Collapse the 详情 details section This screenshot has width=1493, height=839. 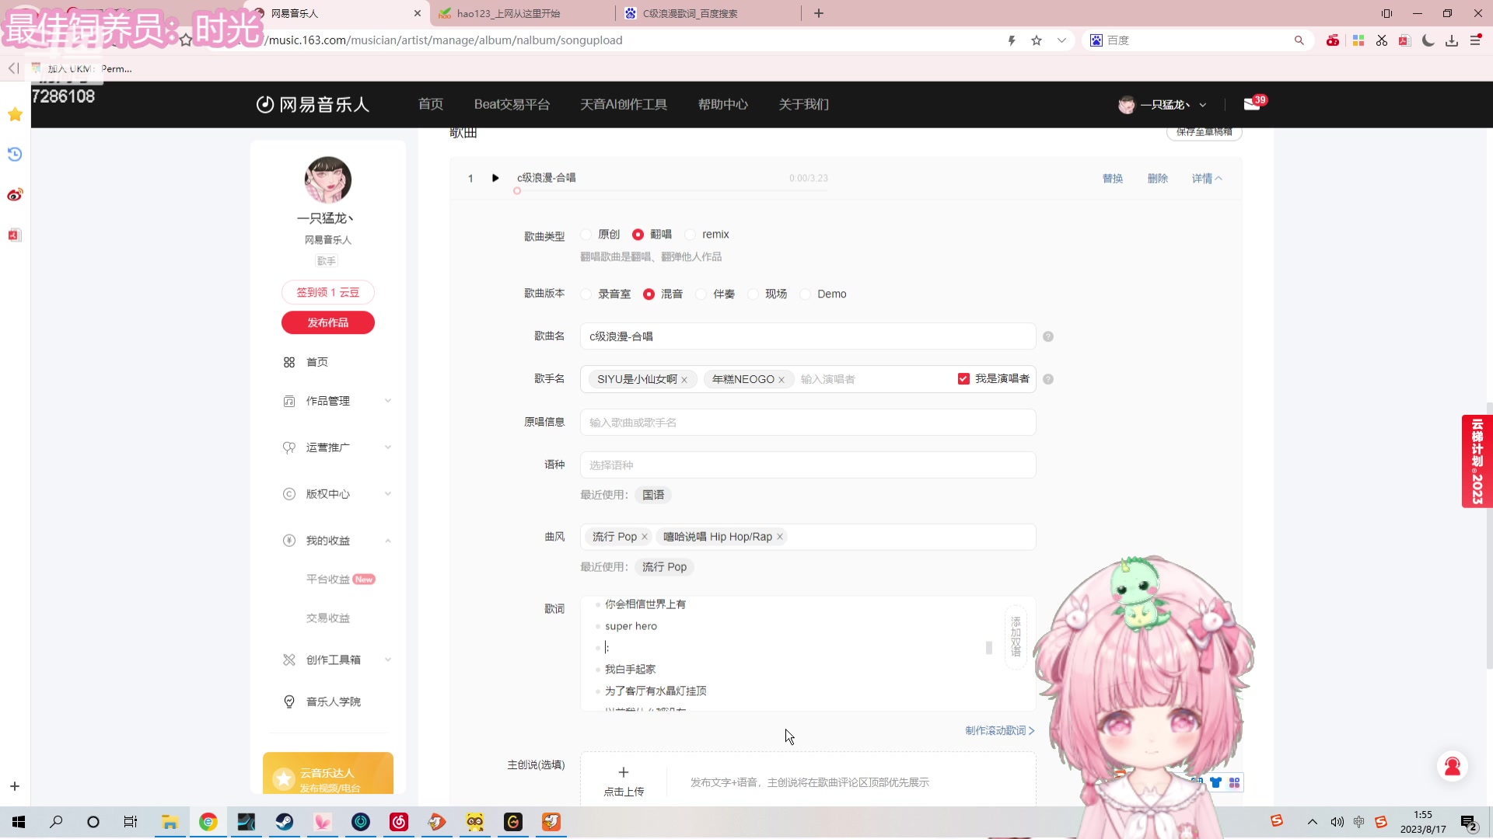pyautogui.click(x=1207, y=179)
